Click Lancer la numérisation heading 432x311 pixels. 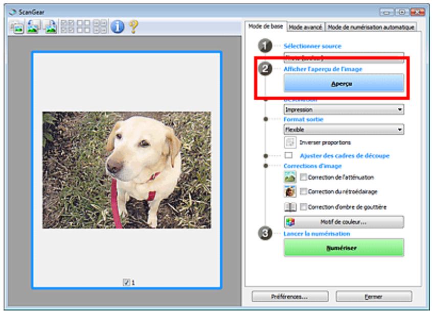[317, 234]
